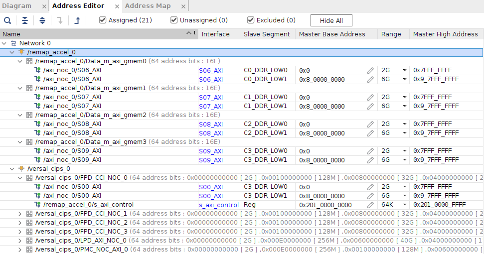Image resolution: width=484 pixels, height=254 pixels.
Task: Expand the LPD_AXI_NOC_0 node
Action: pyautogui.click(x=20, y=241)
